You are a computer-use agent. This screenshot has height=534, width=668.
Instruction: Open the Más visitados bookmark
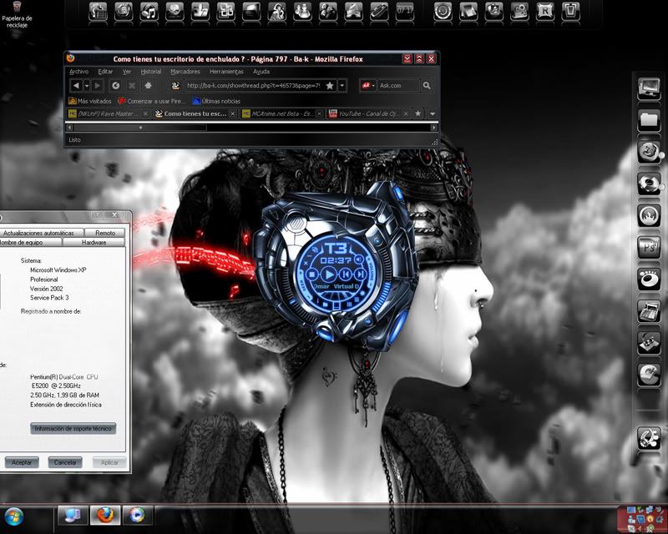pyautogui.click(x=90, y=101)
